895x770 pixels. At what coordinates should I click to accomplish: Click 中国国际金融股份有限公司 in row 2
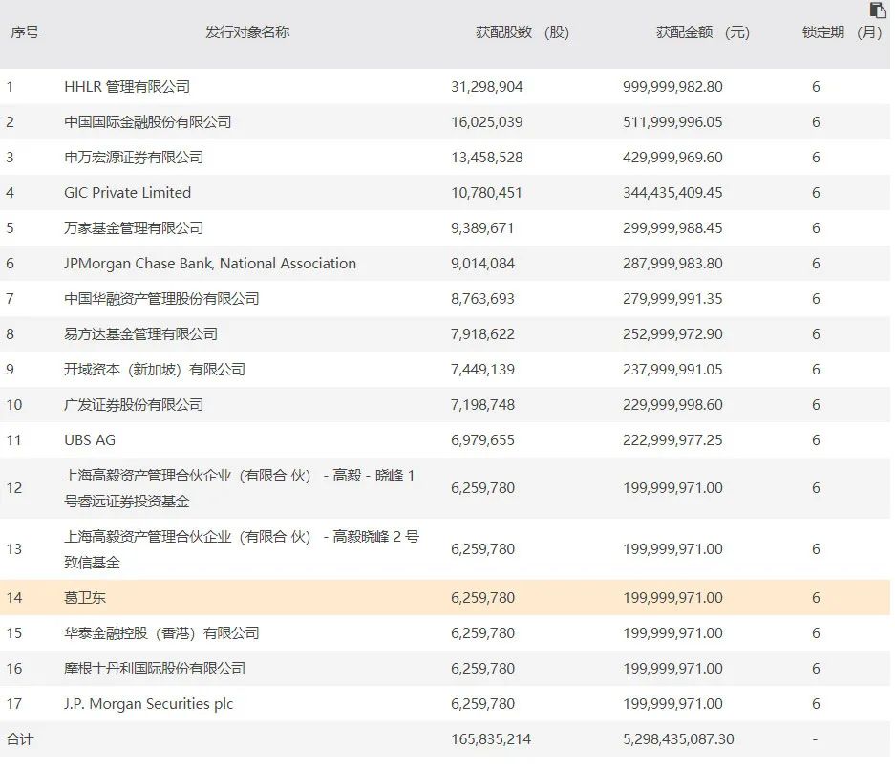pos(148,122)
